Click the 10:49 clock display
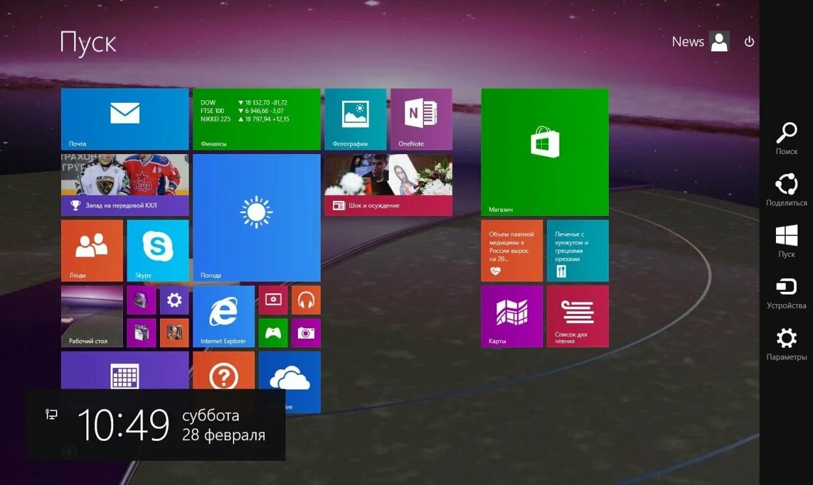The width and height of the screenshot is (813, 485). pos(124,425)
